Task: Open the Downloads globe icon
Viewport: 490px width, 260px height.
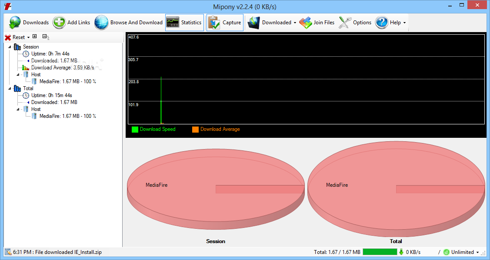Action: point(15,23)
